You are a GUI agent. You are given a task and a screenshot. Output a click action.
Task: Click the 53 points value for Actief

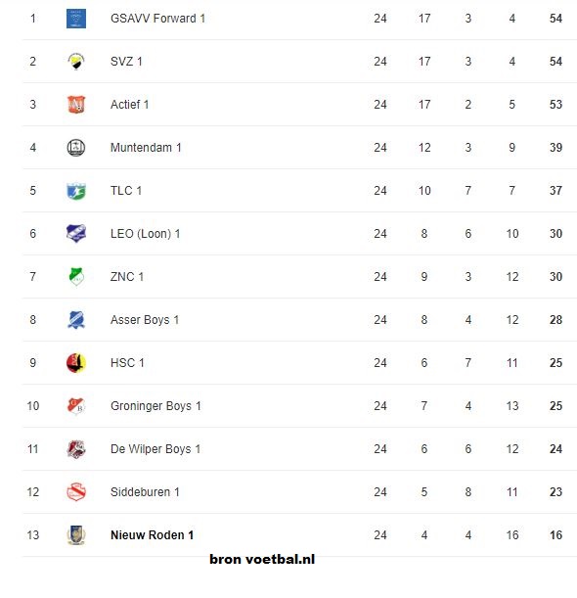[x=555, y=105]
